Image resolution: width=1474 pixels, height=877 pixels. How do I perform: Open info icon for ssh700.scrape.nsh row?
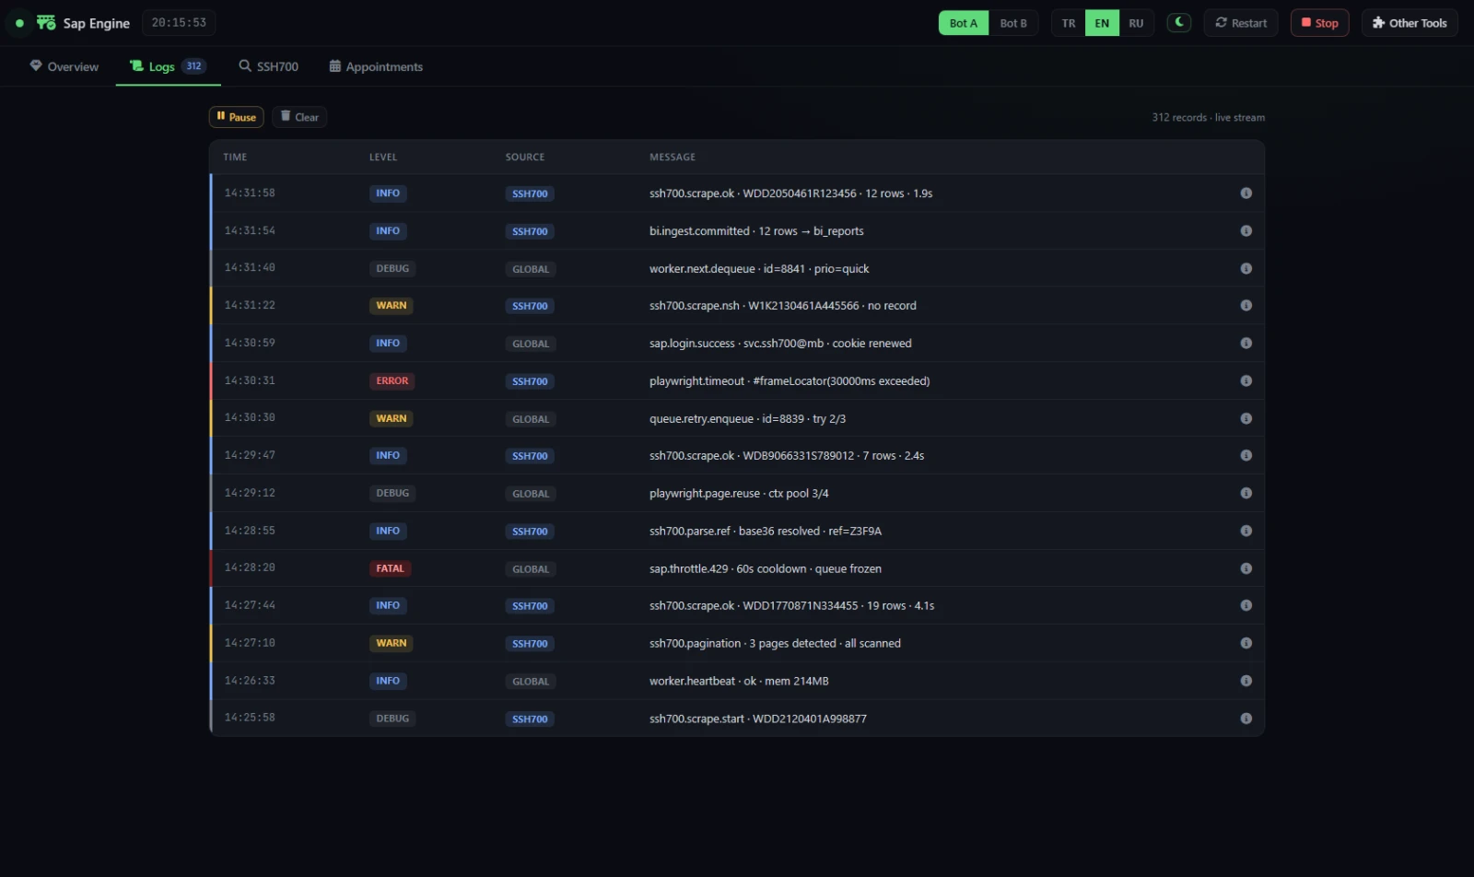[x=1246, y=306]
